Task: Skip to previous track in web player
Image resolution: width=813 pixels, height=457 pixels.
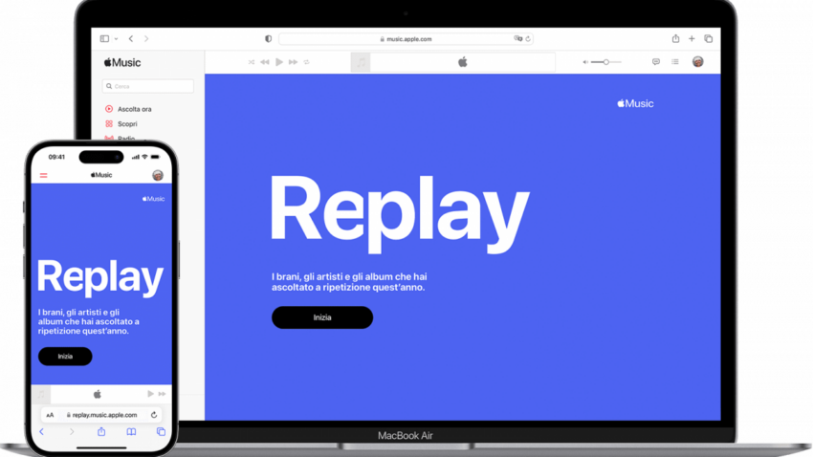Action: (x=265, y=62)
